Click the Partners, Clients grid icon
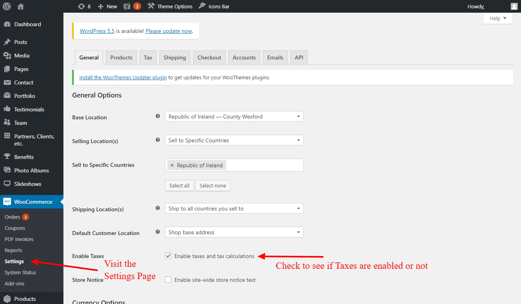 (7, 136)
